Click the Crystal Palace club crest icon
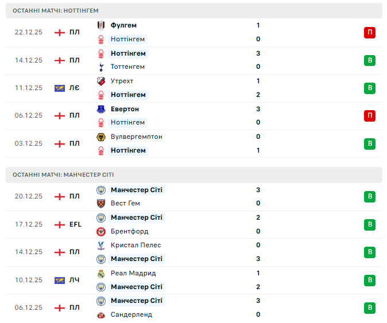The image size is (387, 323). (x=102, y=245)
